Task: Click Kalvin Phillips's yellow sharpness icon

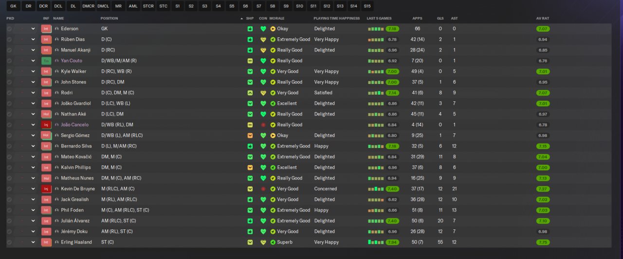Action: pyautogui.click(x=250, y=167)
